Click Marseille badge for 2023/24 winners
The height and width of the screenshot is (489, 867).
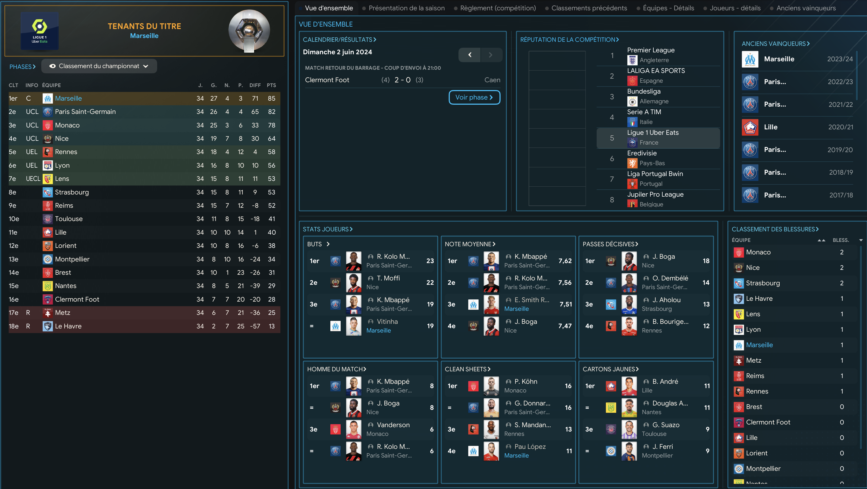tap(750, 59)
